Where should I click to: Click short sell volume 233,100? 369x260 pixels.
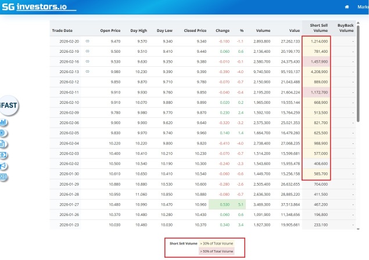321,225
